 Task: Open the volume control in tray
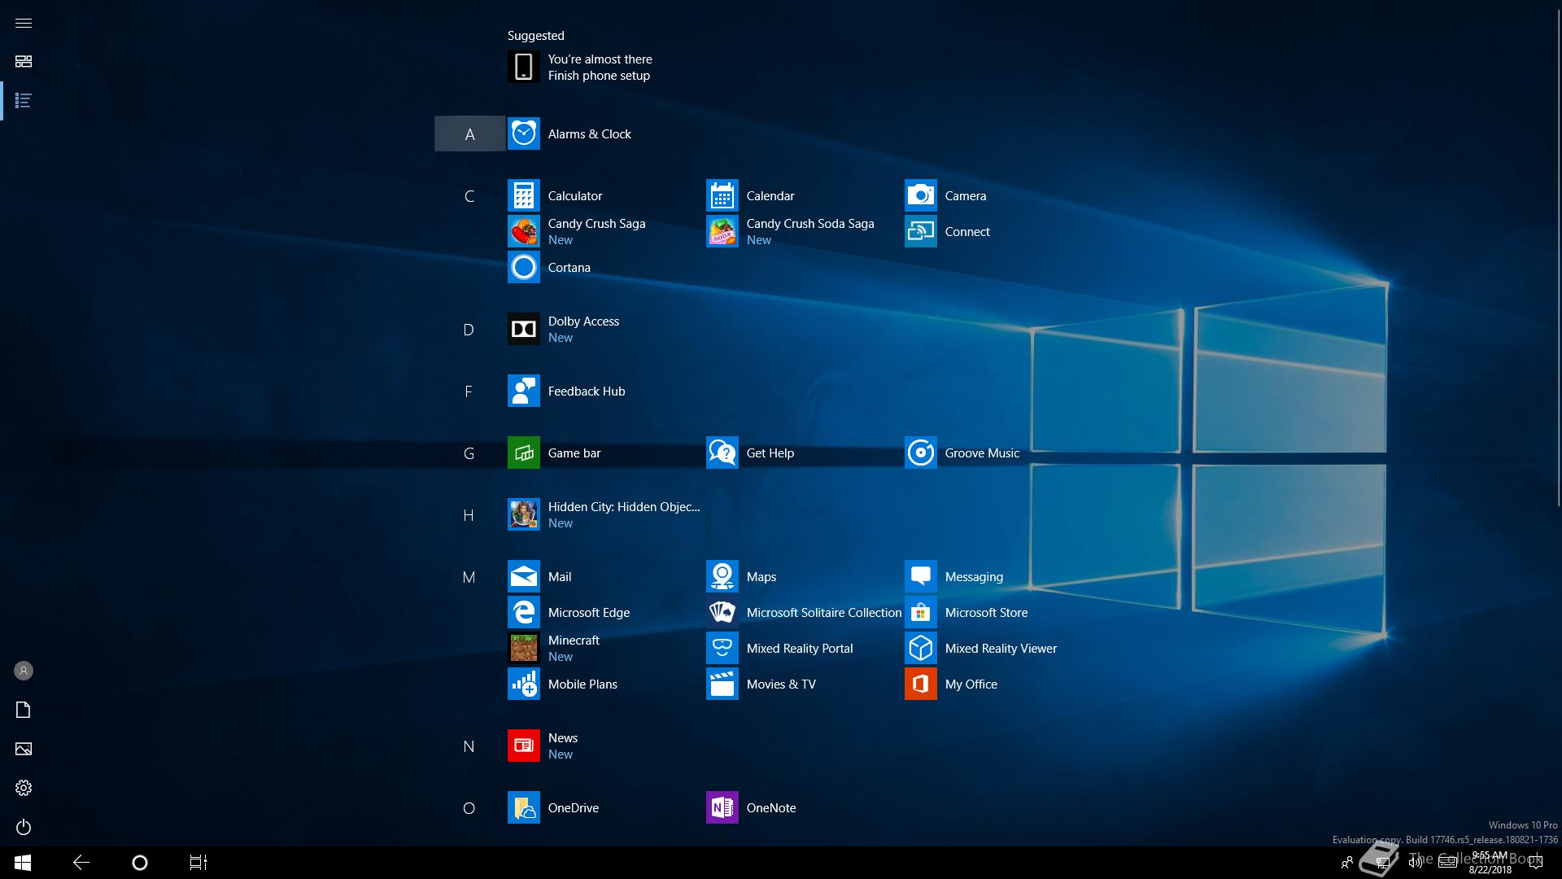pyautogui.click(x=1416, y=863)
